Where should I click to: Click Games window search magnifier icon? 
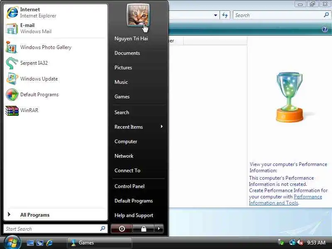(326, 15)
